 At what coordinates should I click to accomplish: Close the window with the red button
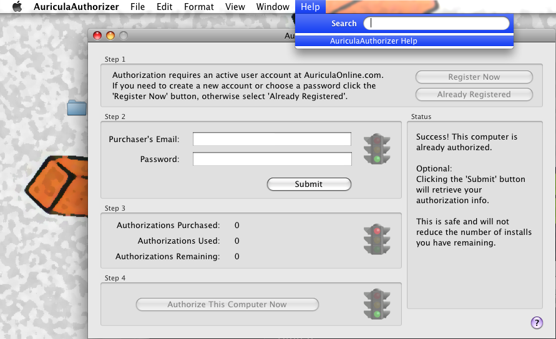click(97, 36)
